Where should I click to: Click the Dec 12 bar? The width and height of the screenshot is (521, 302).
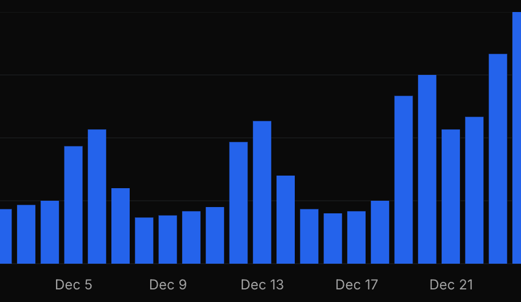point(238,202)
